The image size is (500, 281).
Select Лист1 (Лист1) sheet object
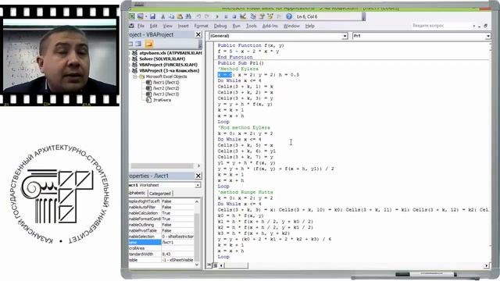point(166,82)
